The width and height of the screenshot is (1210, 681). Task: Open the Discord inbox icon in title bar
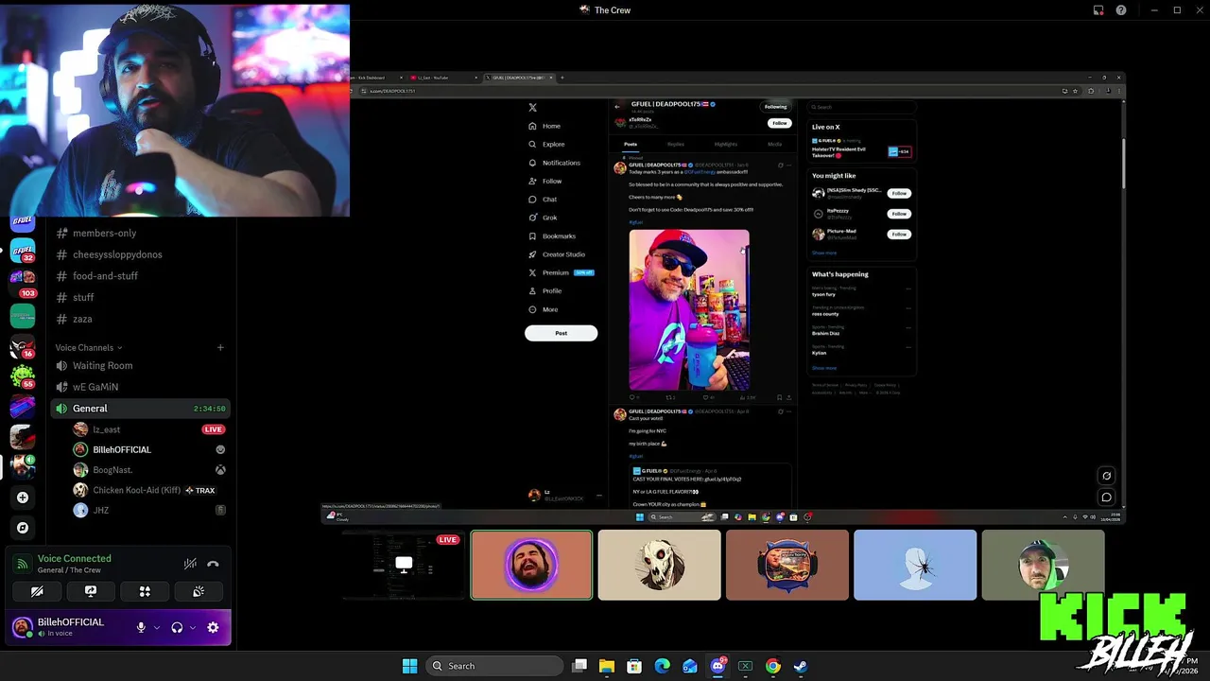[1098, 10]
